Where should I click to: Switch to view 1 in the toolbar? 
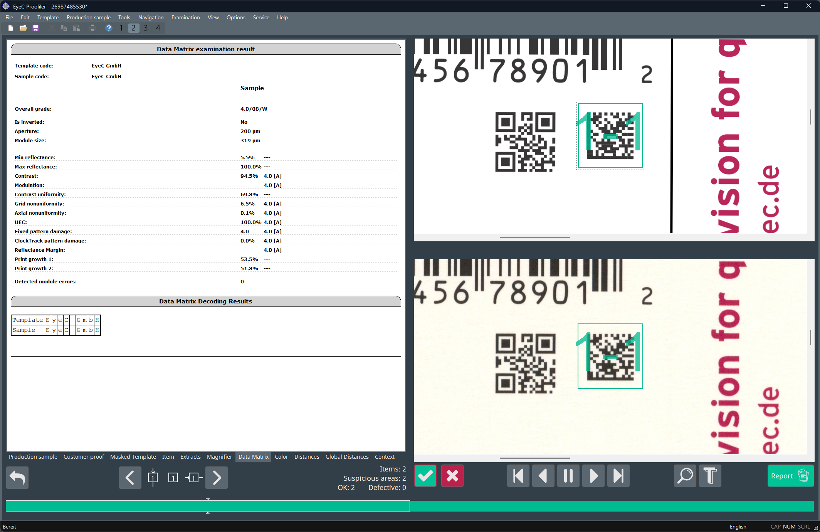coord(121,28)
